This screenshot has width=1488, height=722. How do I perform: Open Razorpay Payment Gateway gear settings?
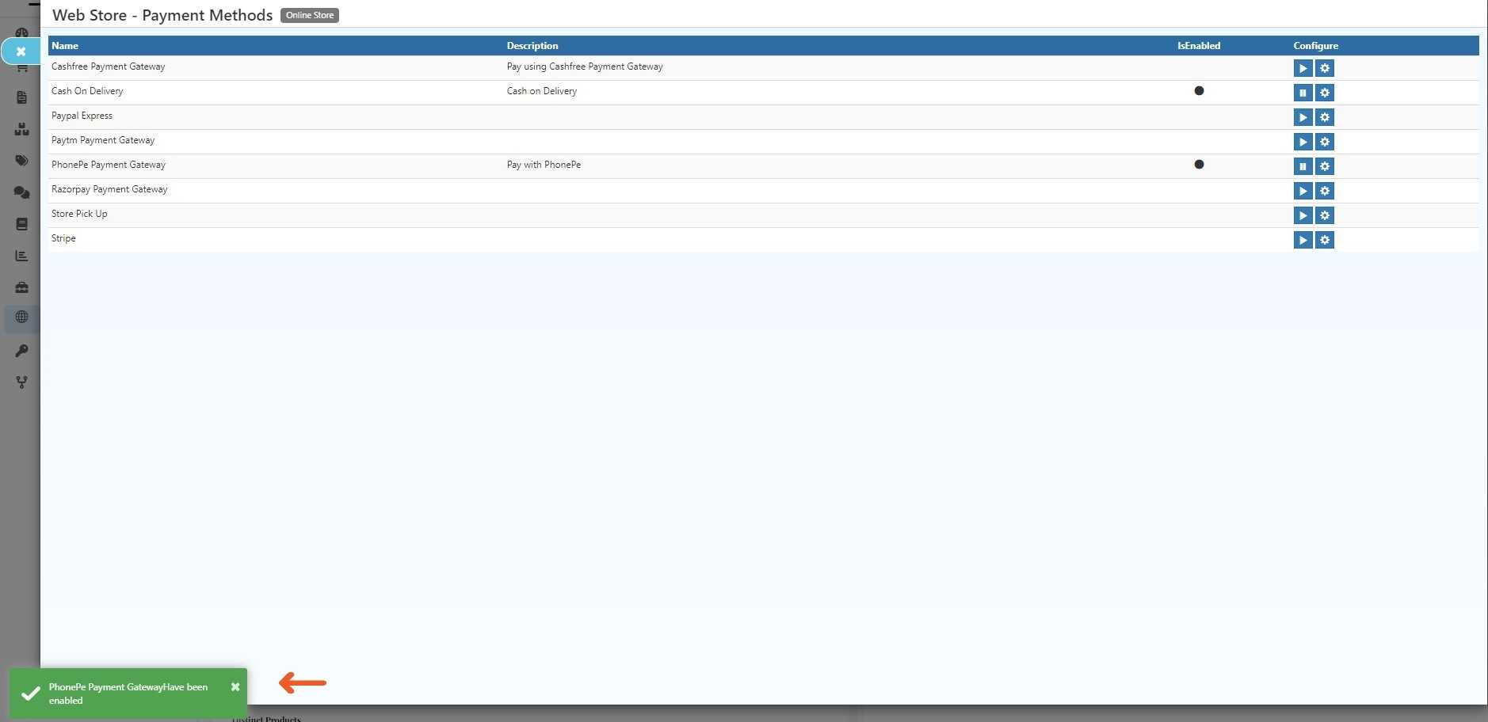[1324, 191]
